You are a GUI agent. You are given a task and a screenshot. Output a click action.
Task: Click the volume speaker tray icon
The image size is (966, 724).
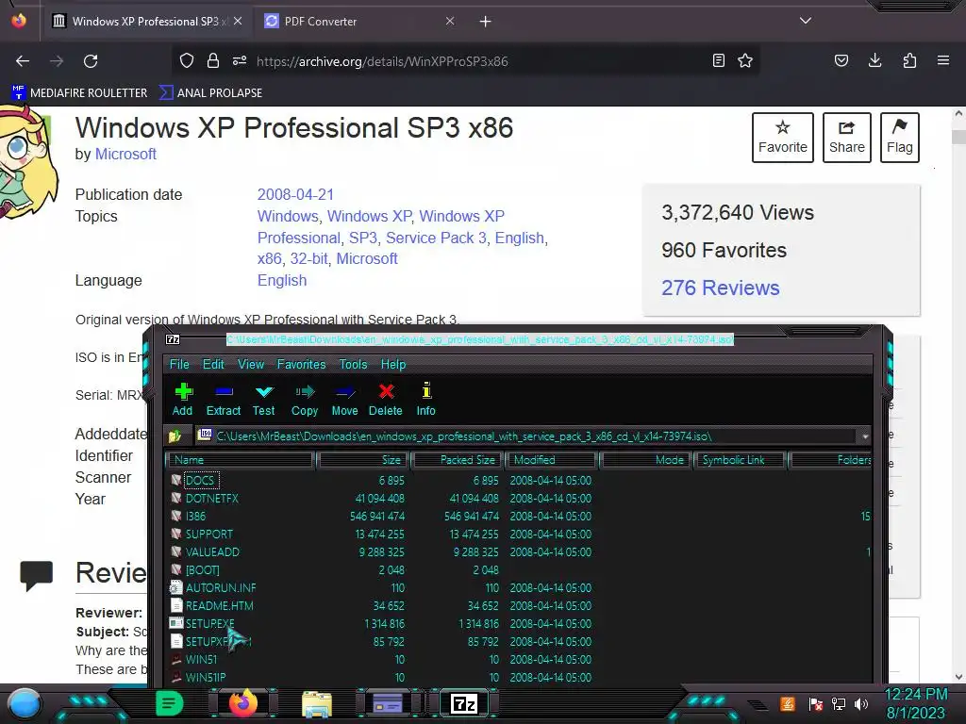(861, 704)
